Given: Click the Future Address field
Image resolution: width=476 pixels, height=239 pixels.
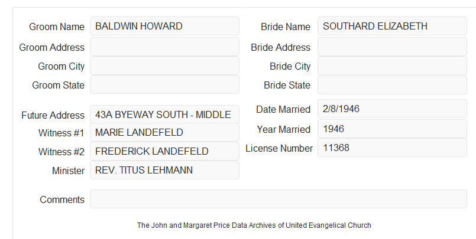Looking at the screenshot, I should coord(164,114).
